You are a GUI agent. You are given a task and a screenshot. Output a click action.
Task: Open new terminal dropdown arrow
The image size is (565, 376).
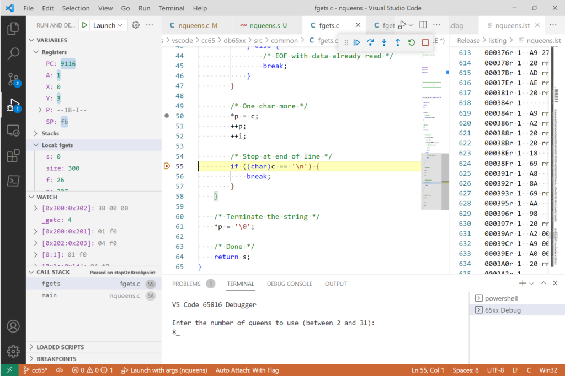coord(531,284)
